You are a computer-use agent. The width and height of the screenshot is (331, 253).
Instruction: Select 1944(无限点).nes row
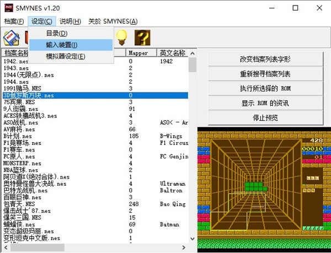(x=95, y=75)
